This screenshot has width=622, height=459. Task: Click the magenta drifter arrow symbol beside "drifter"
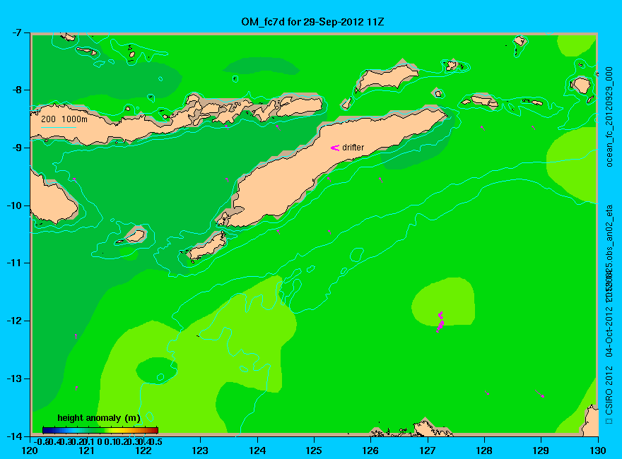pyautogui.click(x=335, y=148)
